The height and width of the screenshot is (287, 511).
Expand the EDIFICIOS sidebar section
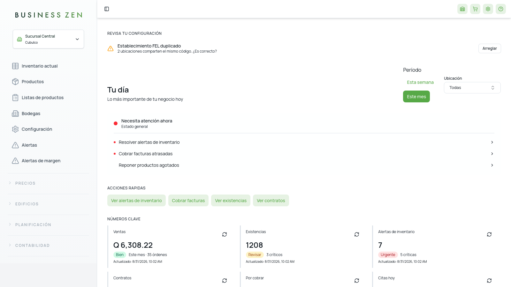pyautogui.click(x=48, y=204)
